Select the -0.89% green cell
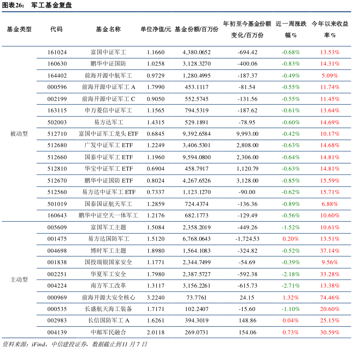Viewport: 353px width, 349px height. point(290,204)
